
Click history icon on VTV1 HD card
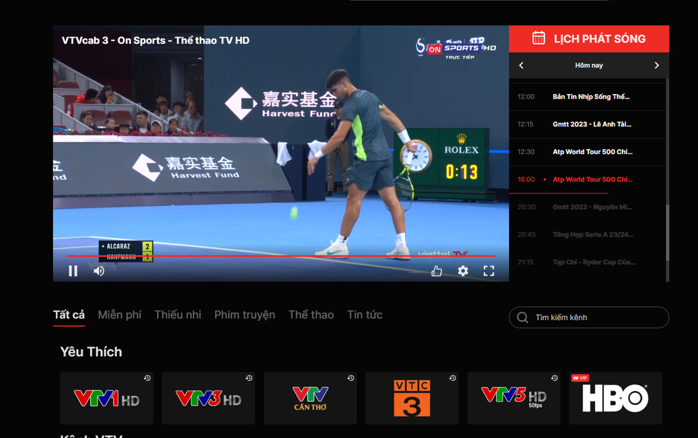click(x=147, y=378)
